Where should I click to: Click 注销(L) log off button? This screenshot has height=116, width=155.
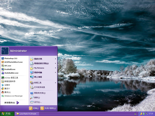pyautogui.click(x=34, y=108)
